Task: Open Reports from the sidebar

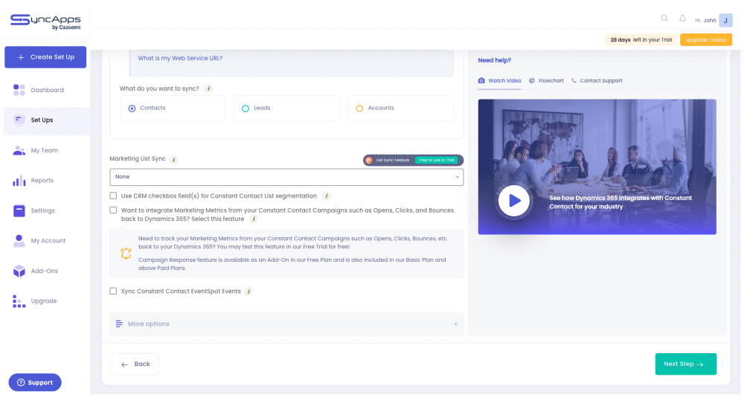Action: pos(46,181)
